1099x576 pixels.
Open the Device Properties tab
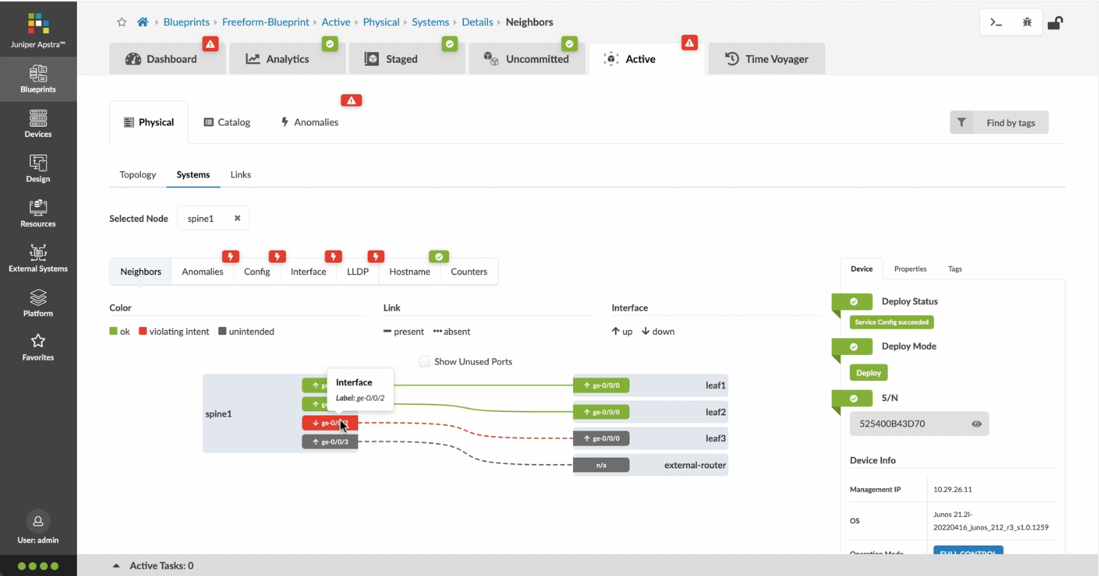coord(910,269)
